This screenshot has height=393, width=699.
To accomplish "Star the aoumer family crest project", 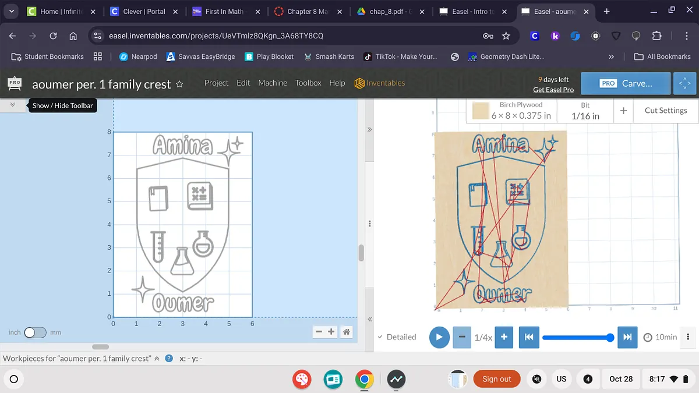I will click(179, 84).
